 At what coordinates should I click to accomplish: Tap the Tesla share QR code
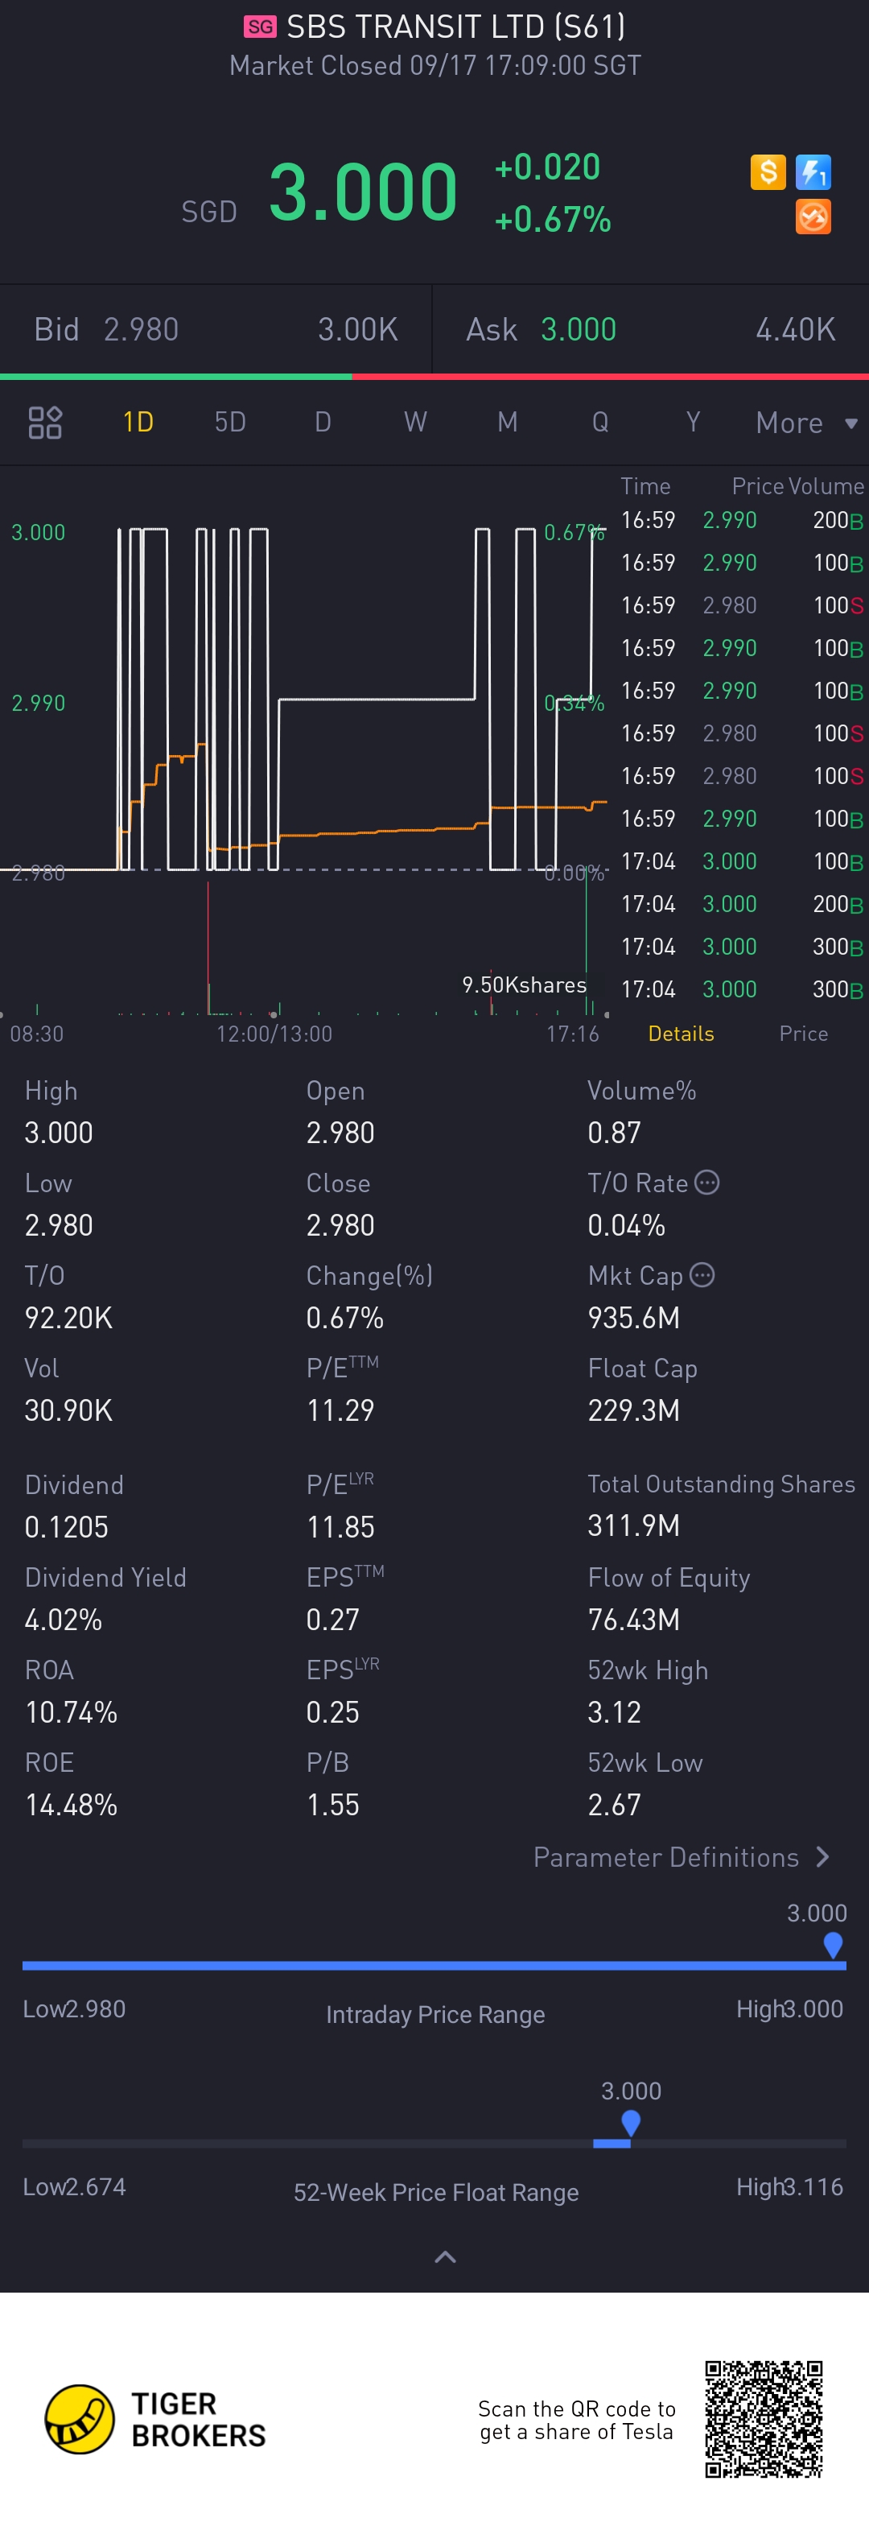click(x=764, y=2418)
